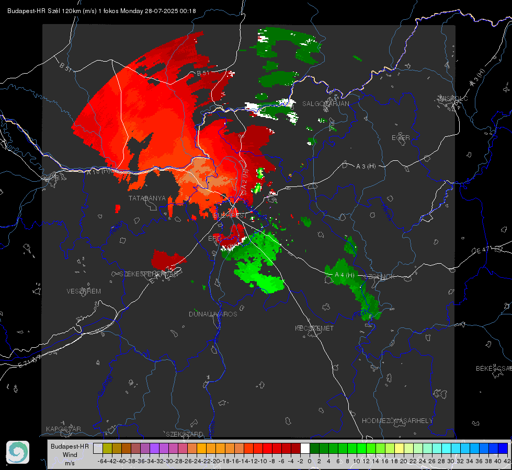This screenshot has width=512, height=470.
Task: Click the DUNAÚJVÁROS city label
Action: pos(213,314)
